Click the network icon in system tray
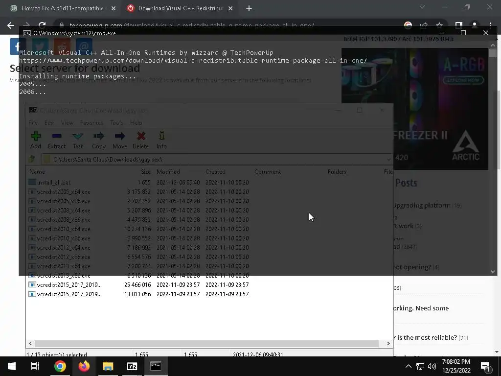Viewport: 501px width, 376px height. click(x=420, y=366)
